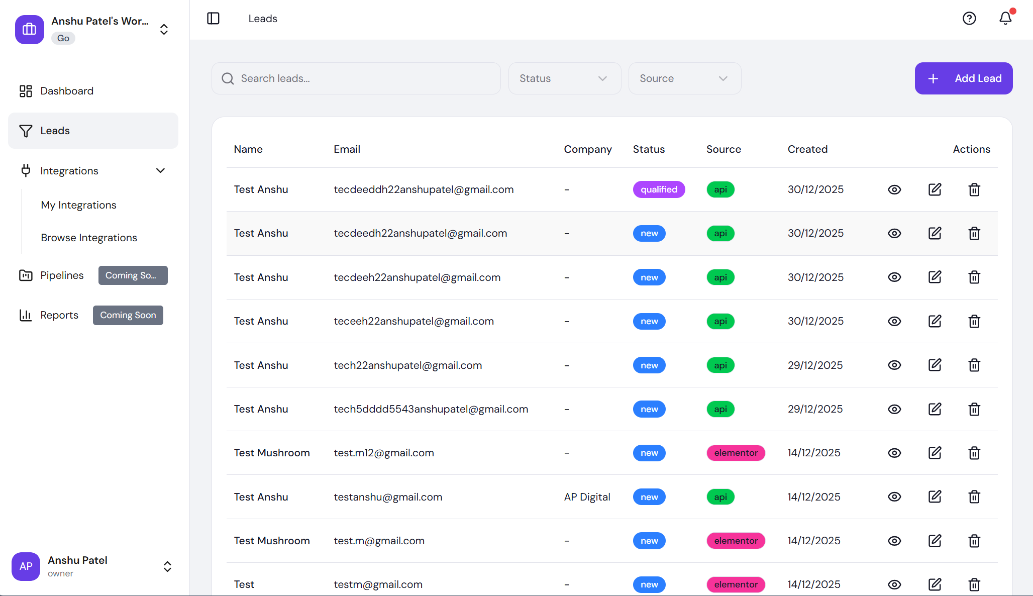
Task: Click eye icon for test.m@gmail.com lead
Action: [x=894, y=541]
